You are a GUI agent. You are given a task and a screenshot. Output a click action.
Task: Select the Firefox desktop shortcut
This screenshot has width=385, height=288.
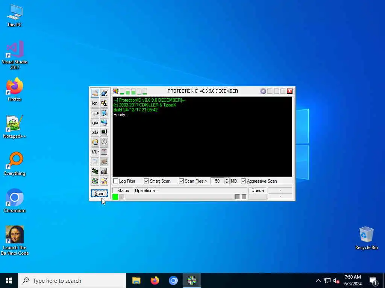point(15,89)
